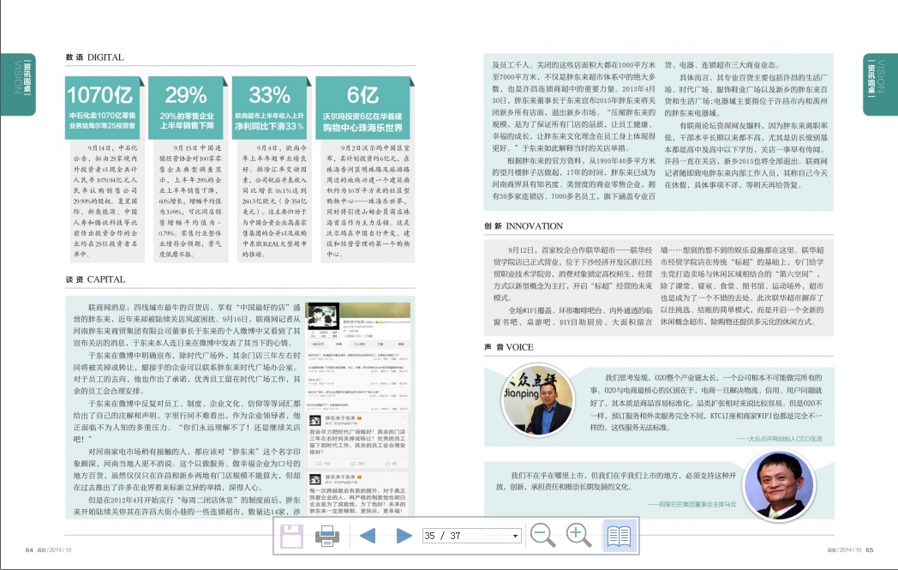The height and width of the screenshot is (570, 898).
Task: Click the 29% statistic tile
Action: [187, 107]
